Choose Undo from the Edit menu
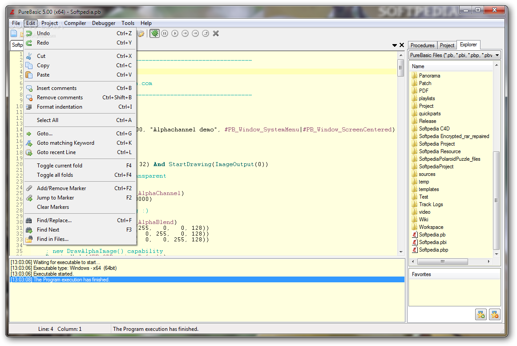Viewport: 517px width, 346px height. click(80, 33)
